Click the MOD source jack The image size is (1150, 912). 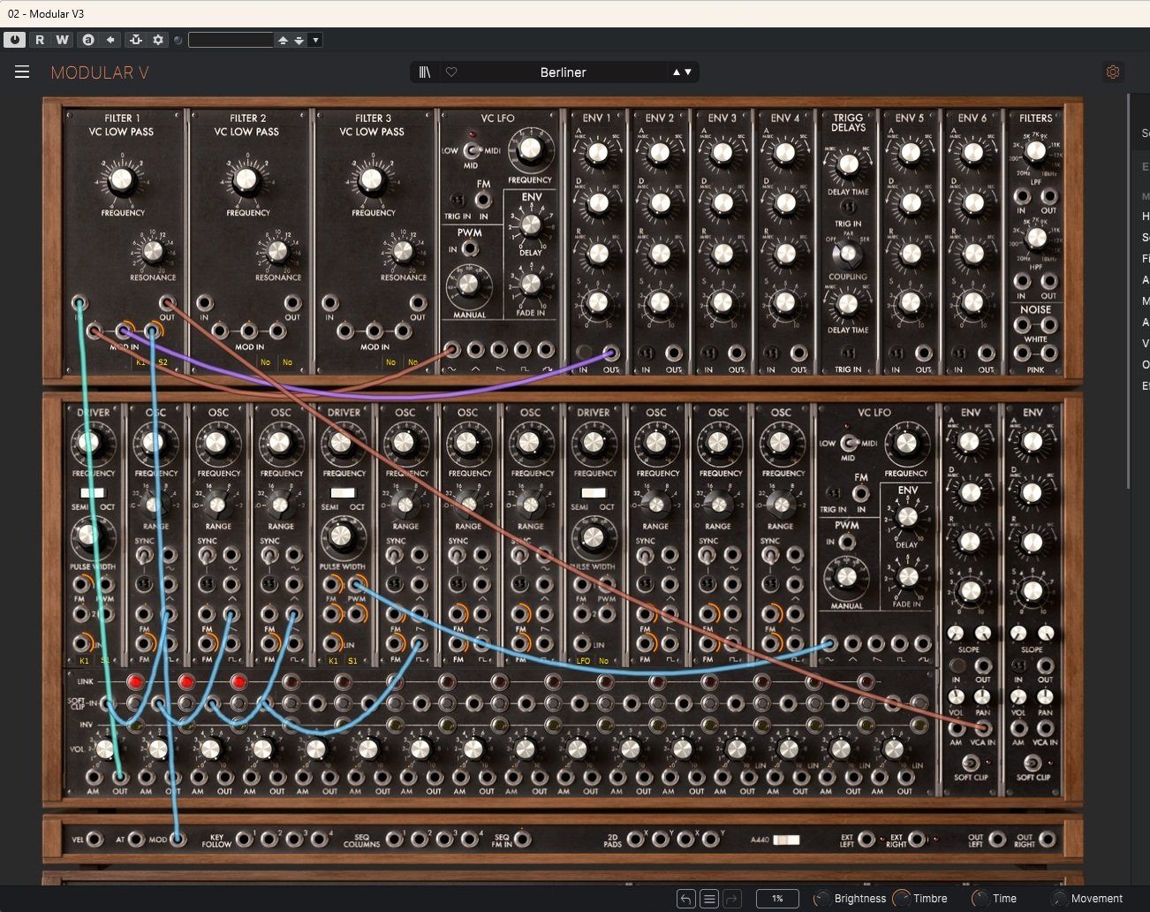click(x=178, y=840)
